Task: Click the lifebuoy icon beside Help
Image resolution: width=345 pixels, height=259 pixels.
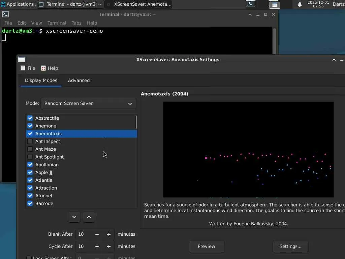Action: [43, 68]
